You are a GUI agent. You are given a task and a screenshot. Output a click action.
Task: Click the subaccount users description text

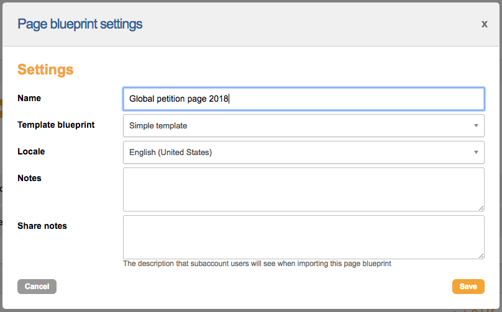pyautogui.click(x=257, y=264)
